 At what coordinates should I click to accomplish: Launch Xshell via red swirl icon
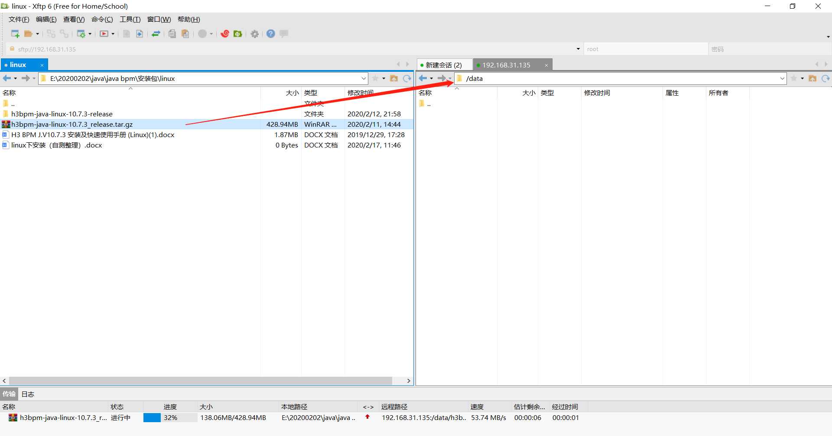pyautogui.click(x=224, y=34)
